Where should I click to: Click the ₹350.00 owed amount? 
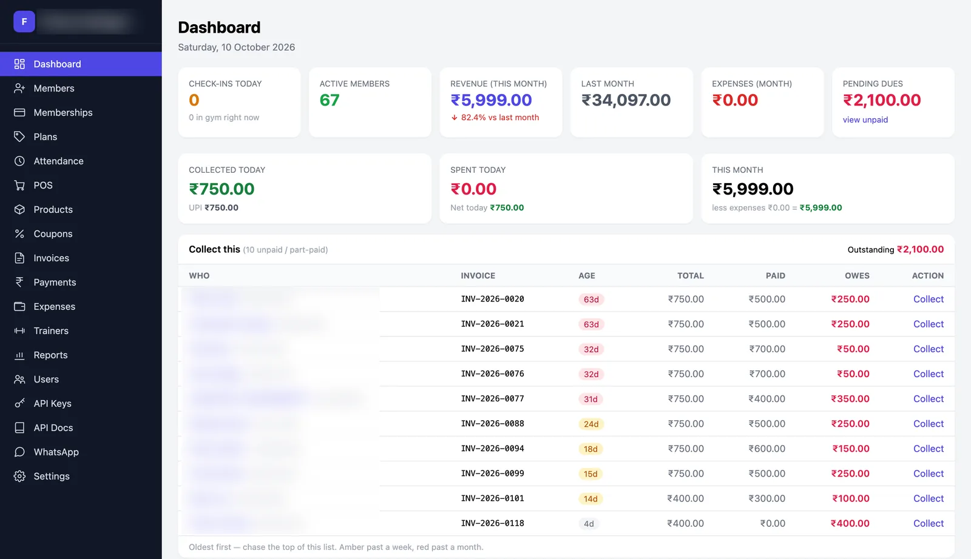850,398
